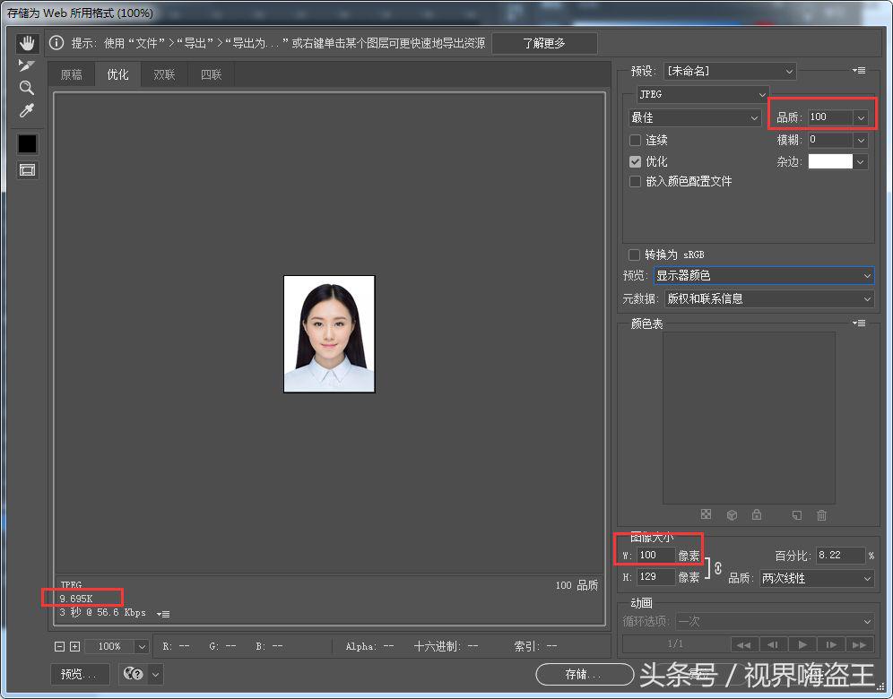This screenshot has height=699, width=893.
Task: Open the color table flyout menu
Action: click(x=859, y=324)
